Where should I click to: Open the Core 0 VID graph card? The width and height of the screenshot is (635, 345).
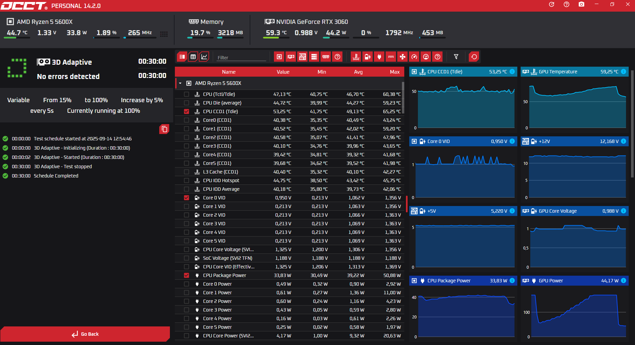(463, 169)
